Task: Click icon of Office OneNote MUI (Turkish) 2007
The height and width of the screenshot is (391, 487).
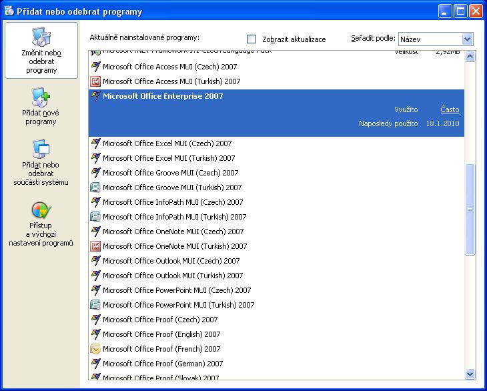Action: (95, 246)
